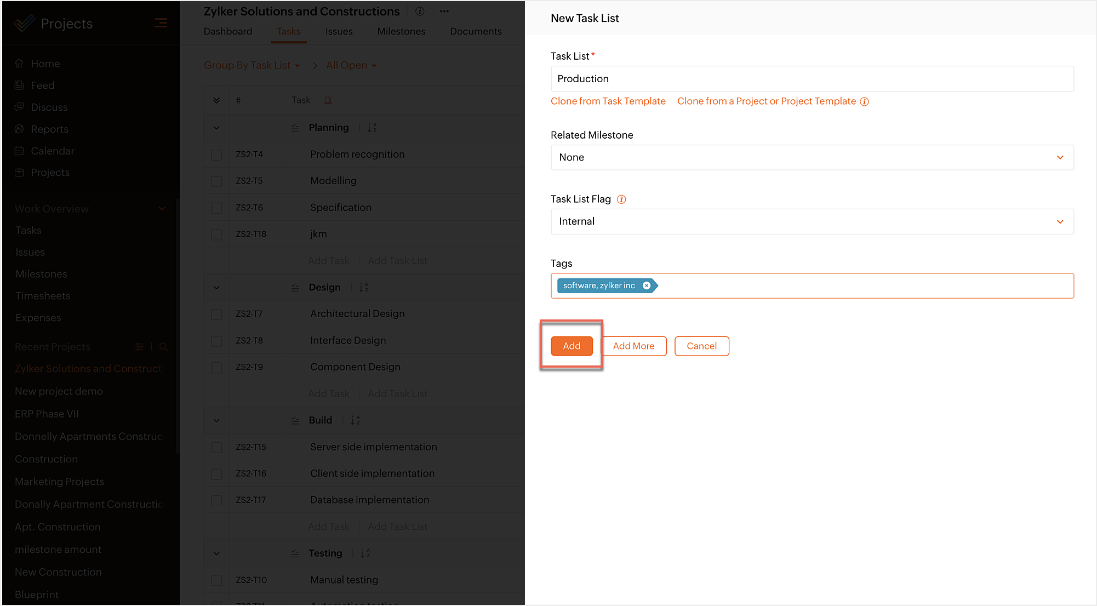Image resolution: width=1097 pixels, height=606 pixels.
Task: Select checkbox for Architectural Design task
Action: click(x=216, y=314)
